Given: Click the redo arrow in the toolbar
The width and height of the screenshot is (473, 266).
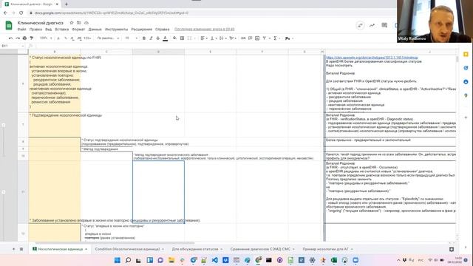Looking at the screenshot, I should coord(18,38).
